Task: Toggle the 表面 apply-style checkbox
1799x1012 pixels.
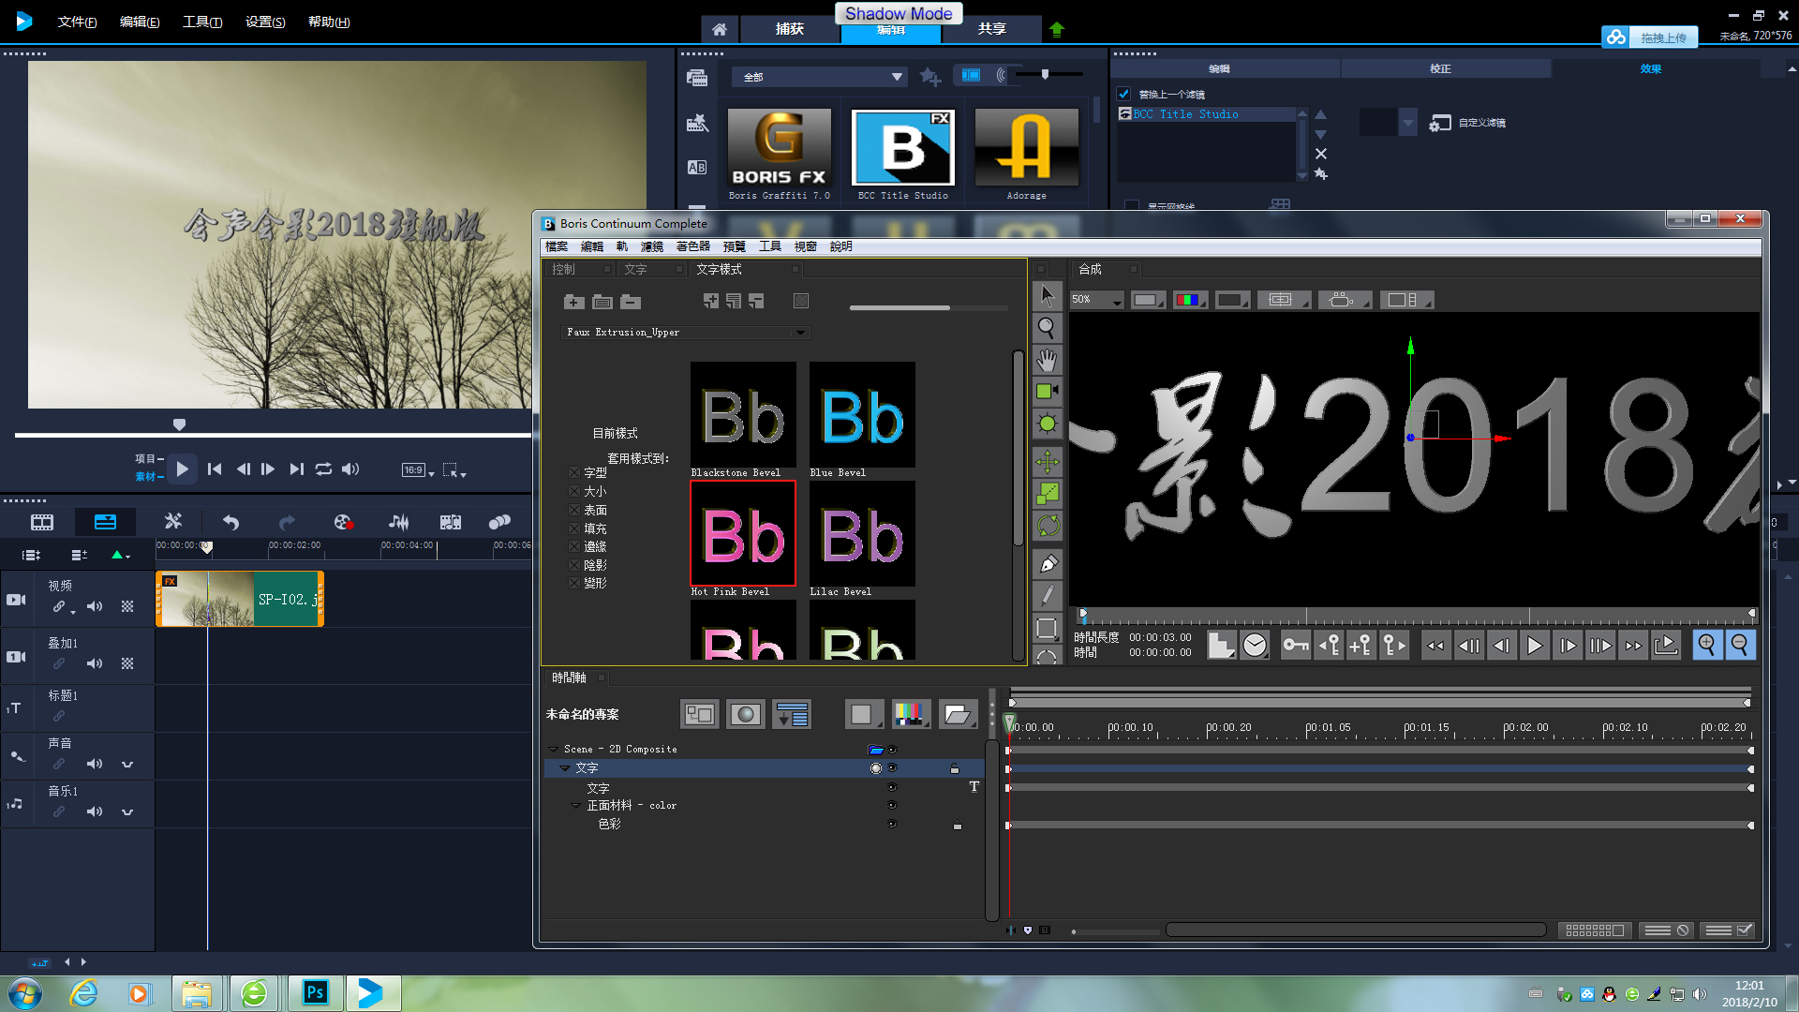Action: pyautogui.click(x=574, y=510)
